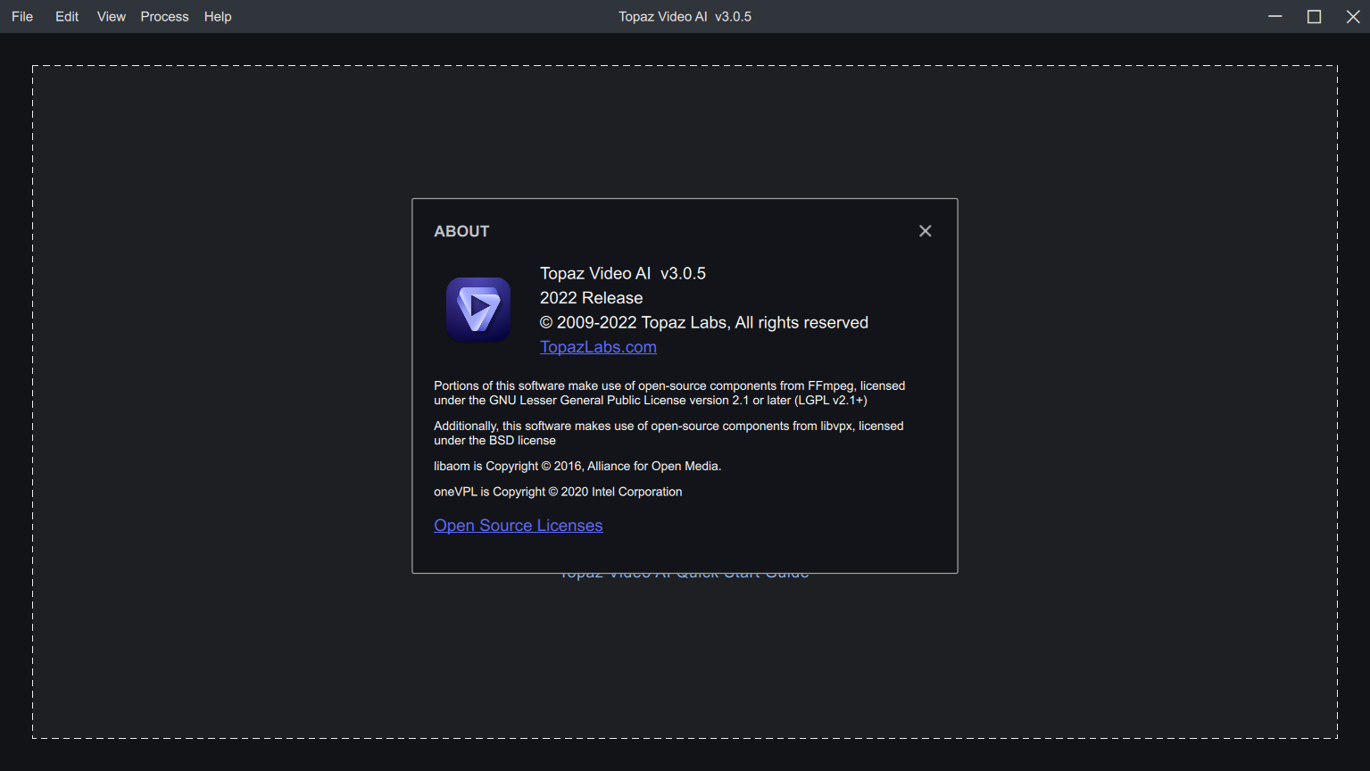The height and width of the screenshot is (771, 1370).
Task: Open the Open Source Licenses link
Action: point(519,526)
